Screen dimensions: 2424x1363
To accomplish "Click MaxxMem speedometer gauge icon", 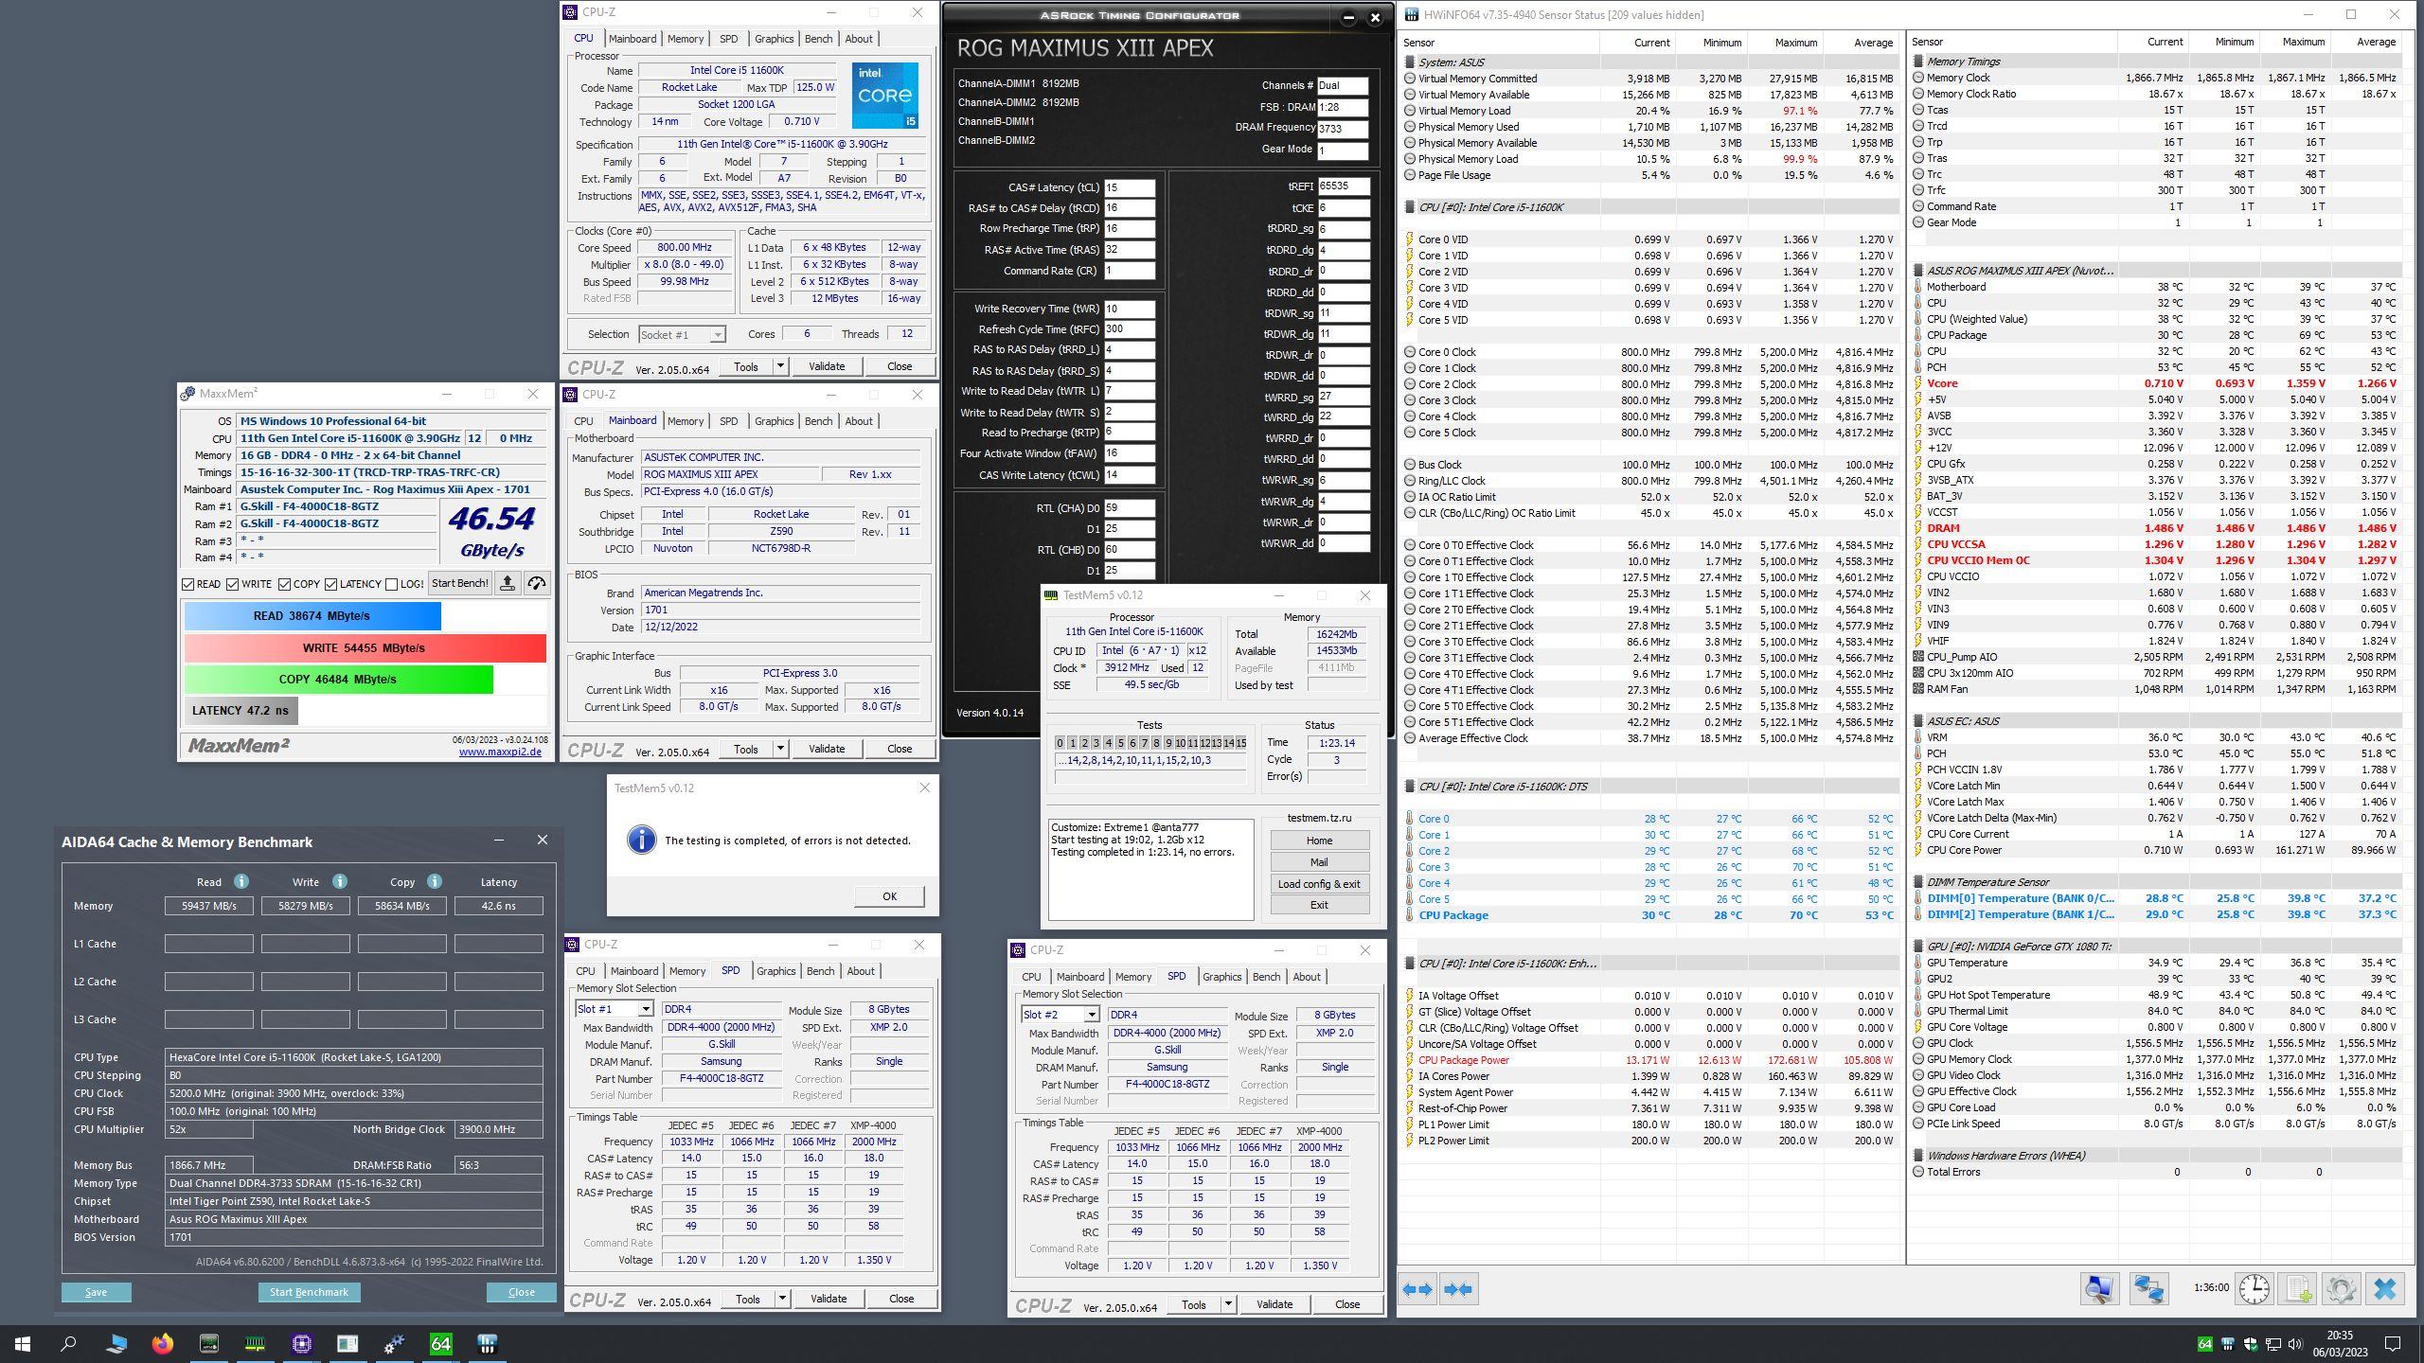I will click(537, 584).
